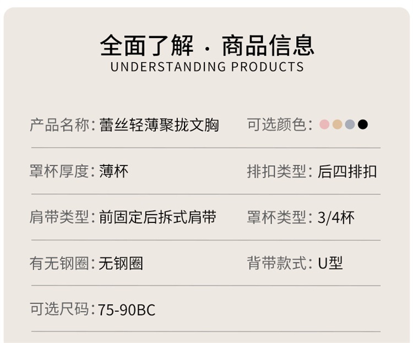Click the 全面了解 · 商品信息 heading
The image size is (413, 343).
click(x=207, y=45)
